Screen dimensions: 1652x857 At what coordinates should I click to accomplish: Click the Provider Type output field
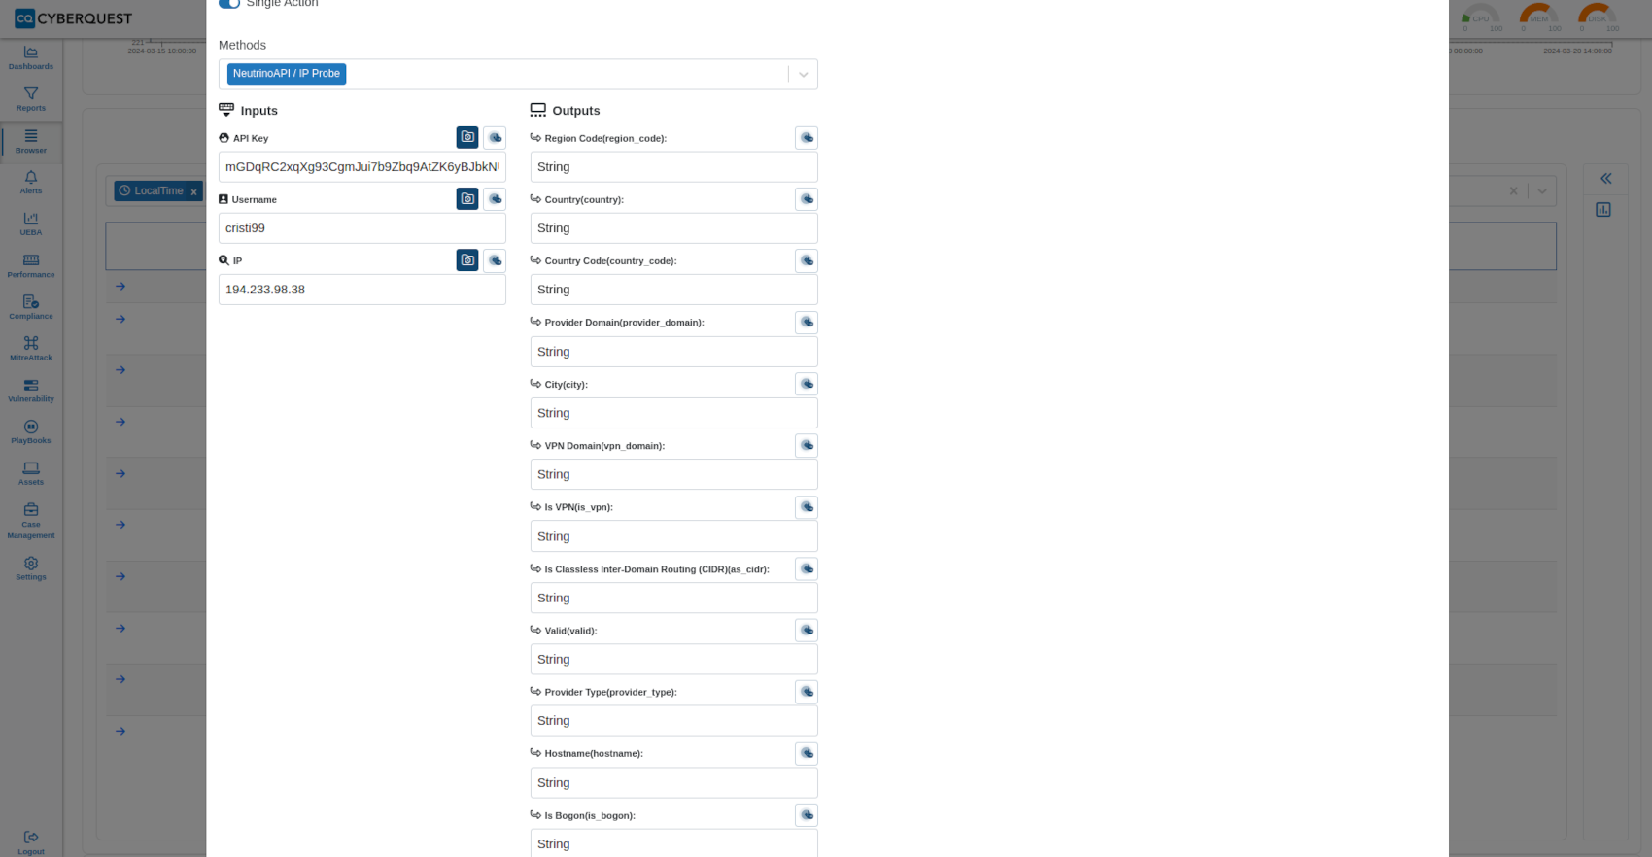coord(674,721)
